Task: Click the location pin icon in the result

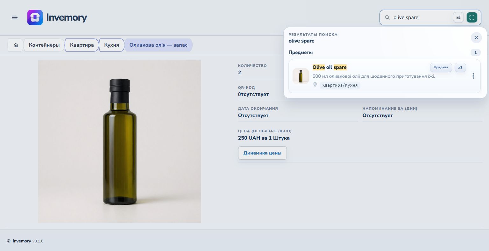Action: tap(315, 85)
